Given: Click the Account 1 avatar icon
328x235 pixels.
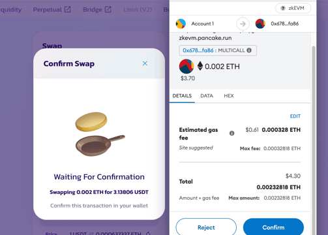Looking at the screenshot, I should tap(181, 23).
